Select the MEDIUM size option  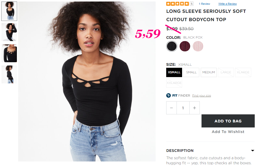(209, 72)
